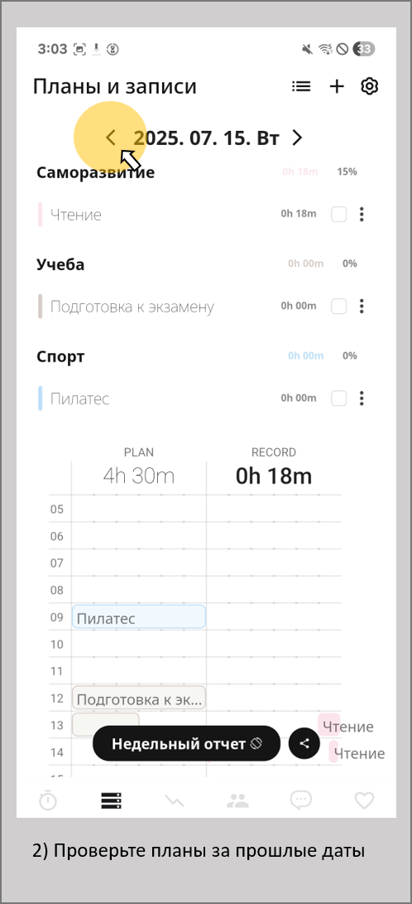Open three-dot menu for Чтение
Image resolution: width=412 pixels, height=904 pixels.
[x=362, y=215]
